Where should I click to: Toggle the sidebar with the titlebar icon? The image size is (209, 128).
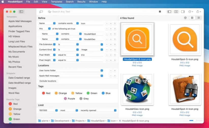21,12
